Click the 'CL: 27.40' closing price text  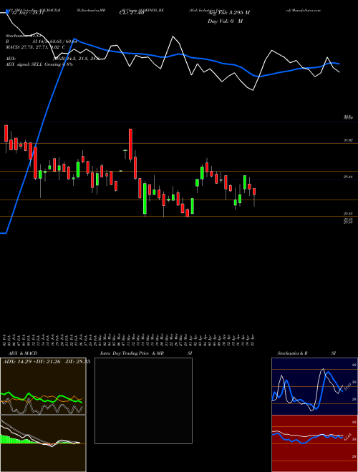point(132,14)
